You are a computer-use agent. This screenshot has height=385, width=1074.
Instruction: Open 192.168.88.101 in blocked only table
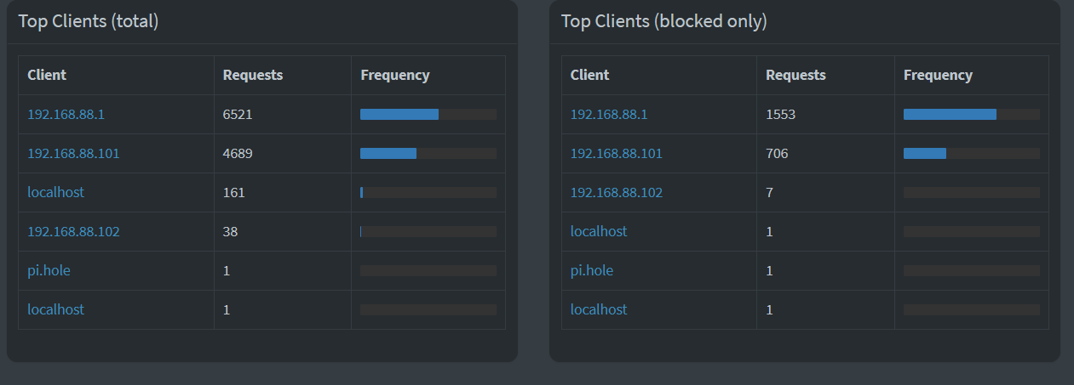coord(617,153)
